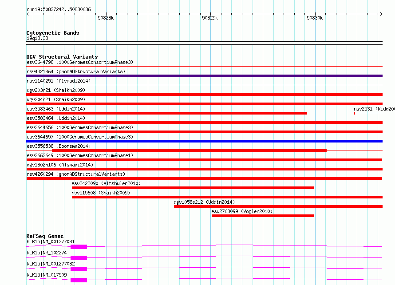Click the esv3644656 variant label
The height and width of the screenshot is (285, 395).
tap(80, 127)
